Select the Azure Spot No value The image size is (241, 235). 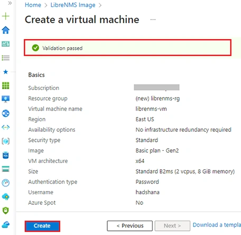click(x=140, y=203)
